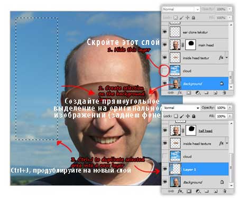Hide the inside head textur layer
The image size is (238, 198).
(x=164, y=58)
